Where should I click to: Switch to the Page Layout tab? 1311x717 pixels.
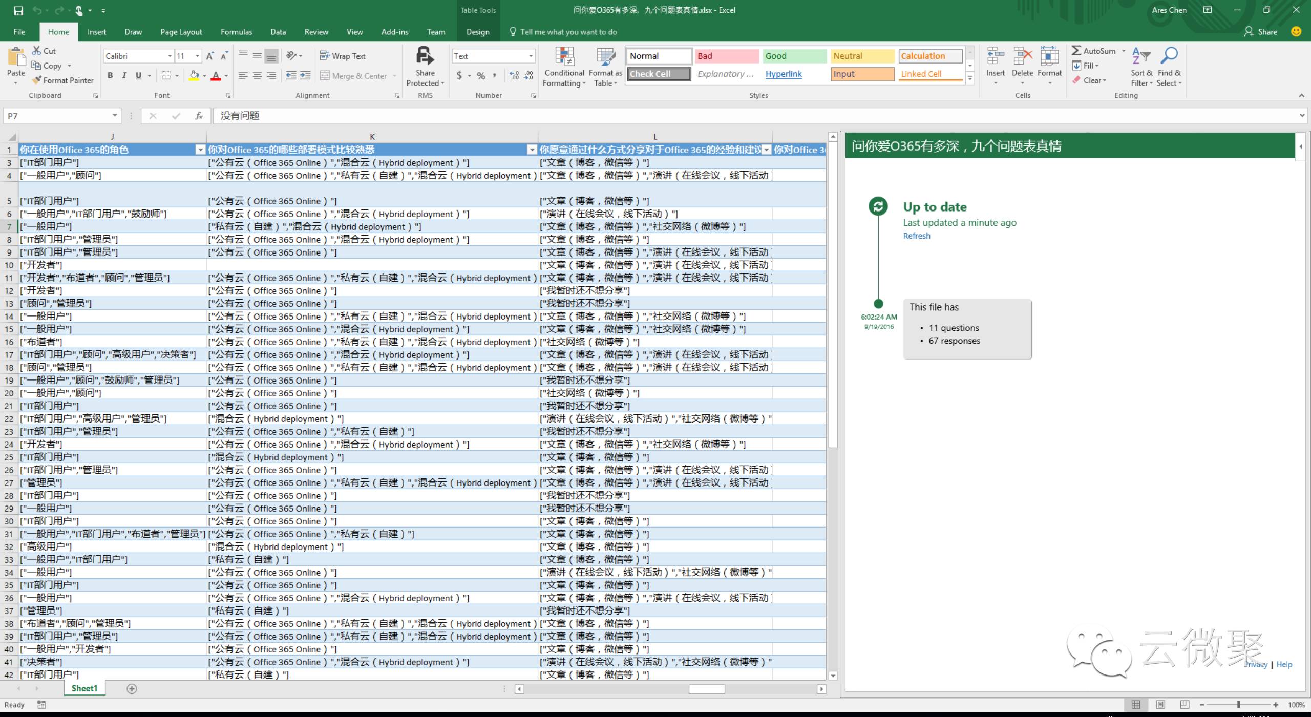point(181,32)
